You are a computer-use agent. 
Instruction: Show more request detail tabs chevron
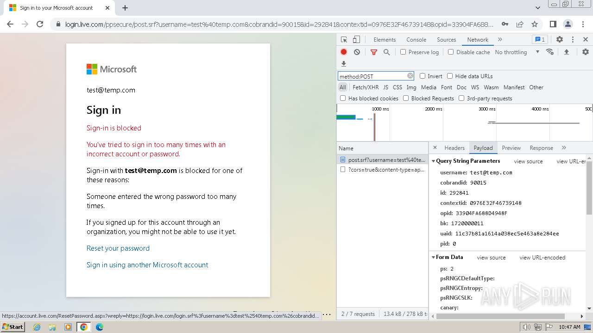click(x=564, y=148)
